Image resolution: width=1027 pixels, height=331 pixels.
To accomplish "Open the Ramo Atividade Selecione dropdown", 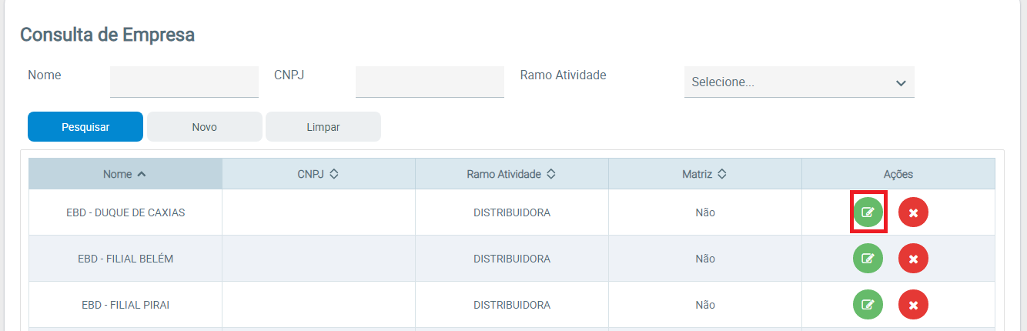I will (799, 82).
